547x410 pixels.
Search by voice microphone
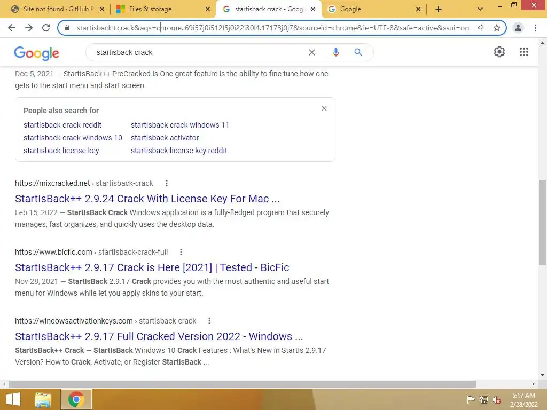(336, 52)
